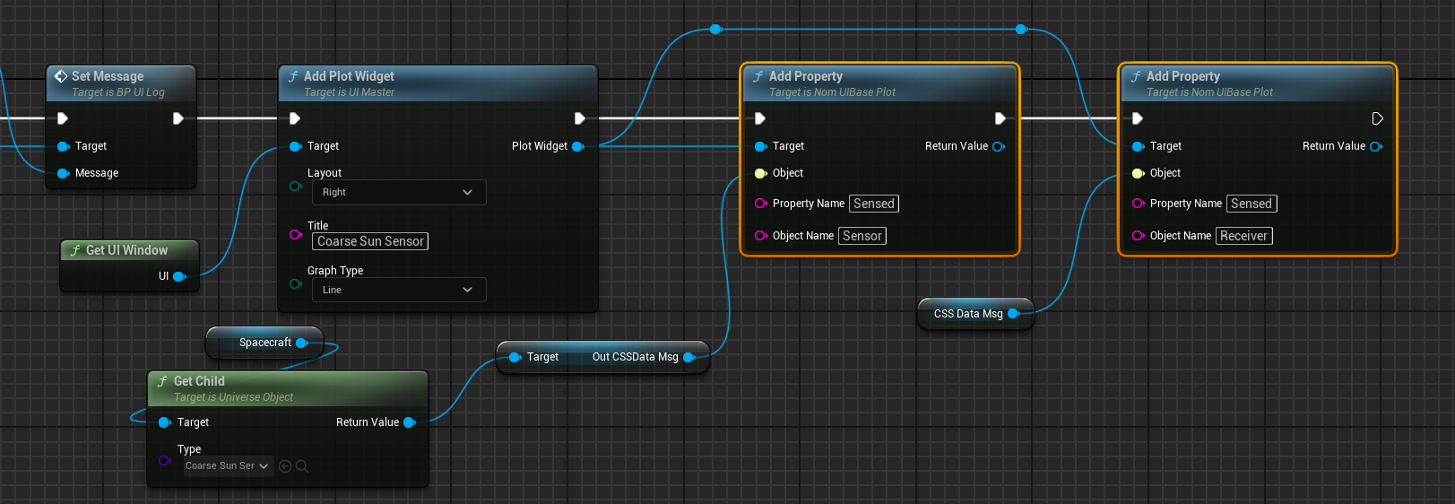The width and height of the screenshot is (1455, 504).
Task: Select the Get UI Window node title
Action: pyautogui.click(x=126, y=250)
